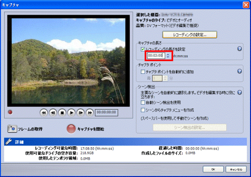
Task: Click the 経過した時間 00:00:00 value
Action: [202, 149]
